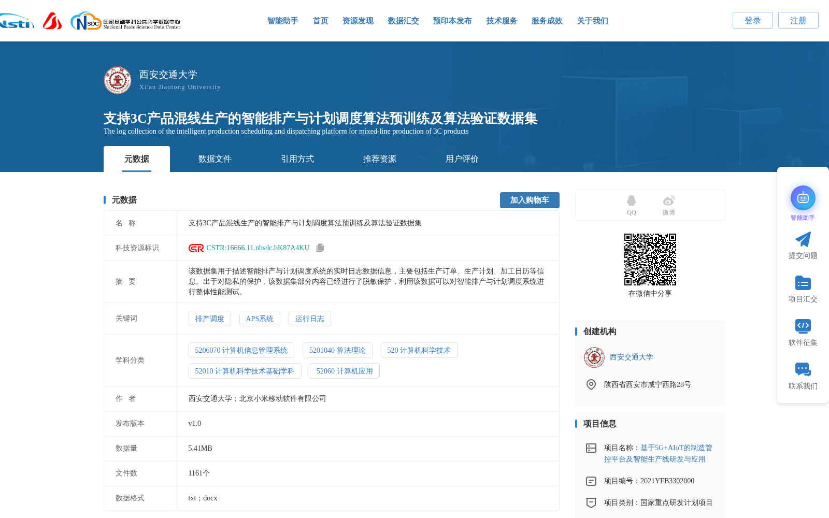The image size is (829, 518).
Task: Open the CSTR:16666.11.nbsdc.bK87A4KU link
Action: tap(258, 248)
